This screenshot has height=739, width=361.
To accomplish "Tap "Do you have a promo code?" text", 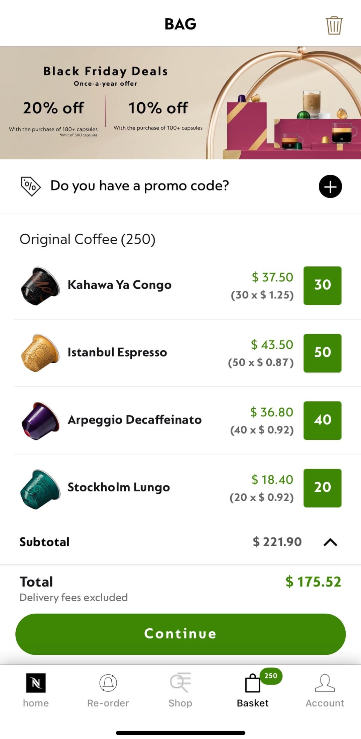I will pos(139,186).
